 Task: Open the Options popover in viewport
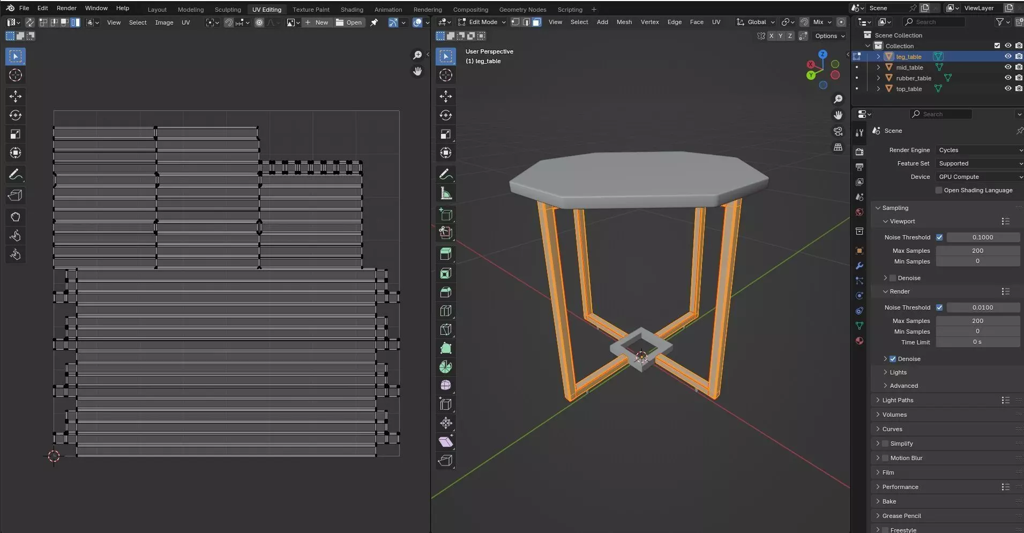point(829,36)
